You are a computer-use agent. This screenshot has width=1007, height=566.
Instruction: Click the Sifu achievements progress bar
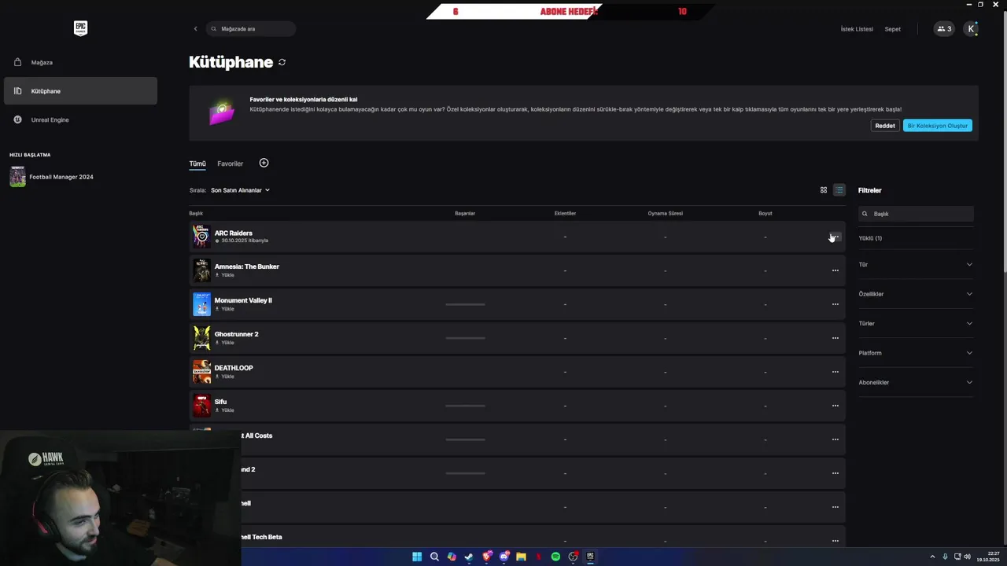pos(465,406)
